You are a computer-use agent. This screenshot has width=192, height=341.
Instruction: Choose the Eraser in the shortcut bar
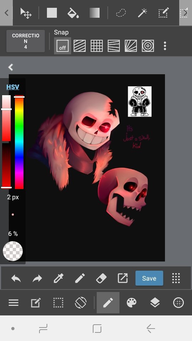click(101, 278)
